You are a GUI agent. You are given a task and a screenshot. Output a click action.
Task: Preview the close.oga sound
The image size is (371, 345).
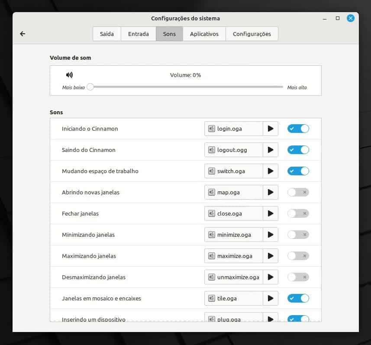pos(271,213)
